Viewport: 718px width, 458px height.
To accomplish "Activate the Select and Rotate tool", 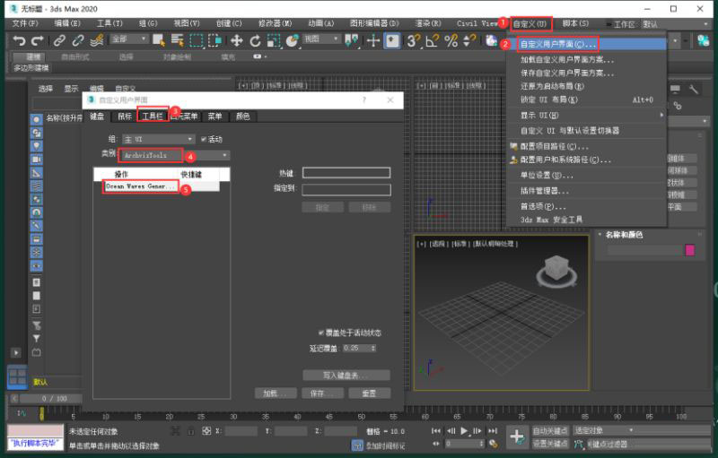I will (x=255, y=40).
